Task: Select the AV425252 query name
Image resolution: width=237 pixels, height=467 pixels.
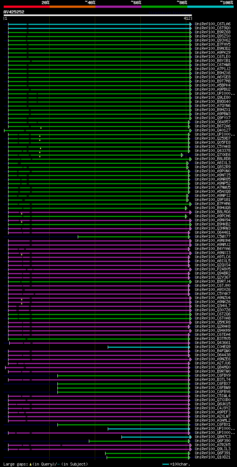Action: 14,12
